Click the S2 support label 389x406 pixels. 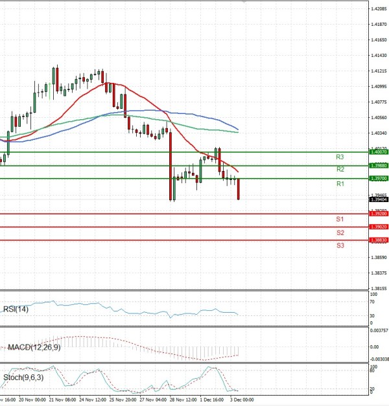pyautogui.click(x=340, y=232)
